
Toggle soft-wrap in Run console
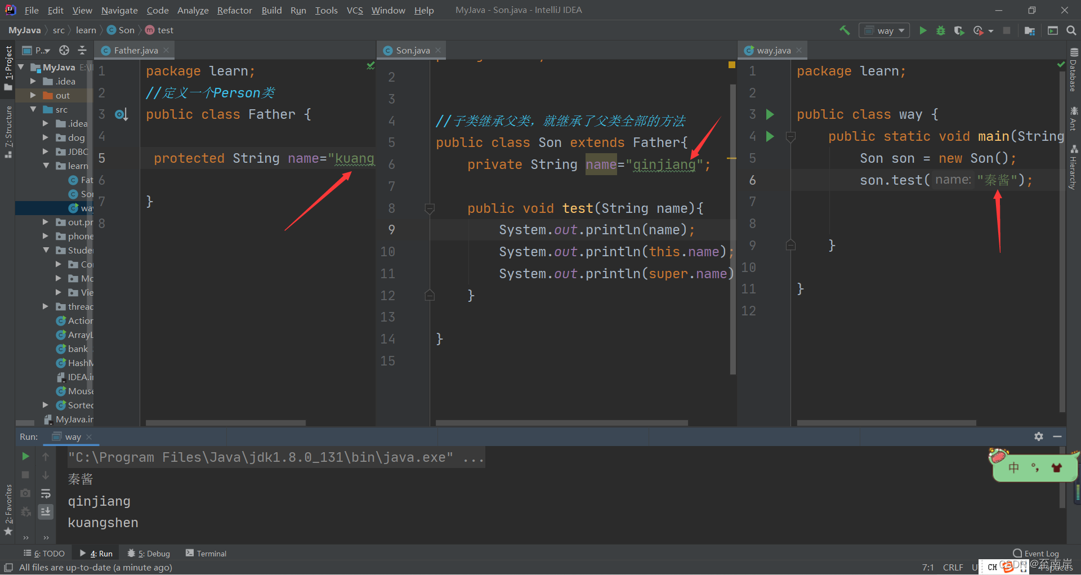click(46, 493)
